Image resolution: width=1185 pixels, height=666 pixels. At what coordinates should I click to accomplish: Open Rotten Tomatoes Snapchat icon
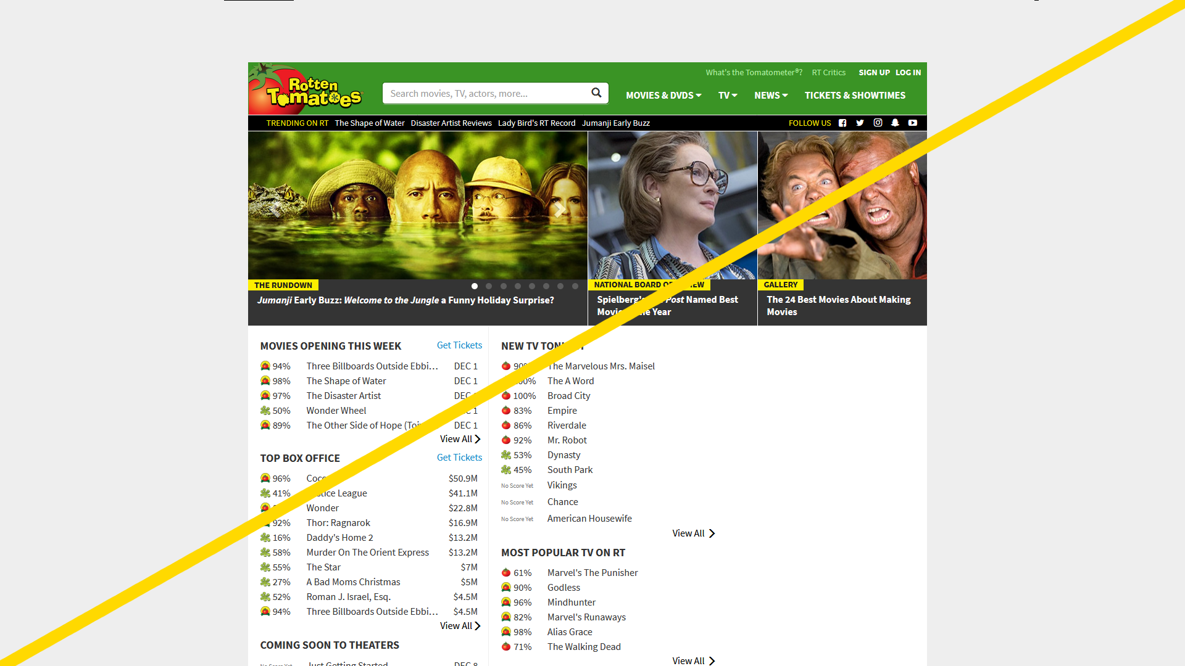pos(895,123)
